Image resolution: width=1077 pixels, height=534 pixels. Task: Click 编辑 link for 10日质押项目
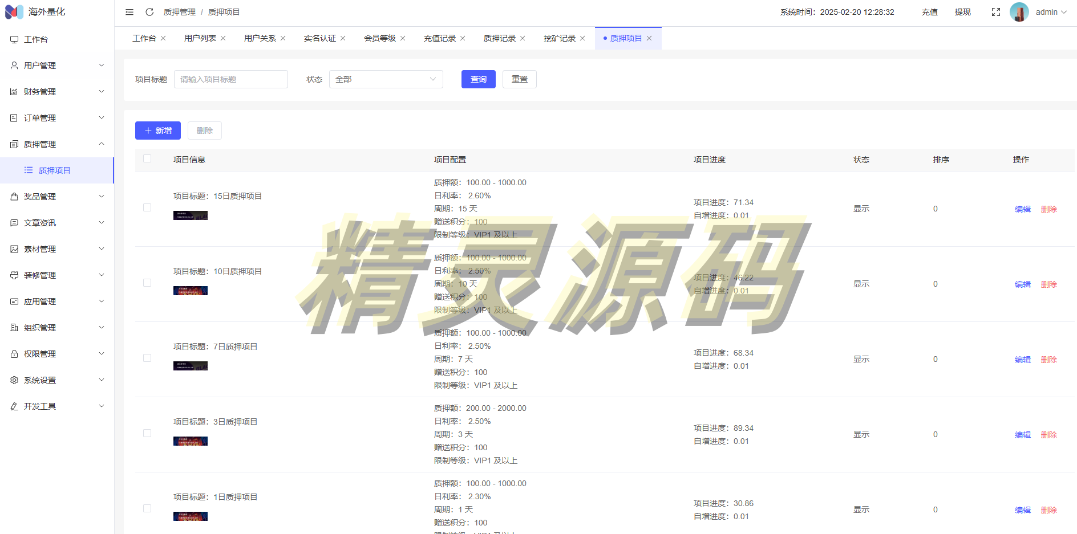pos(1022,284)
